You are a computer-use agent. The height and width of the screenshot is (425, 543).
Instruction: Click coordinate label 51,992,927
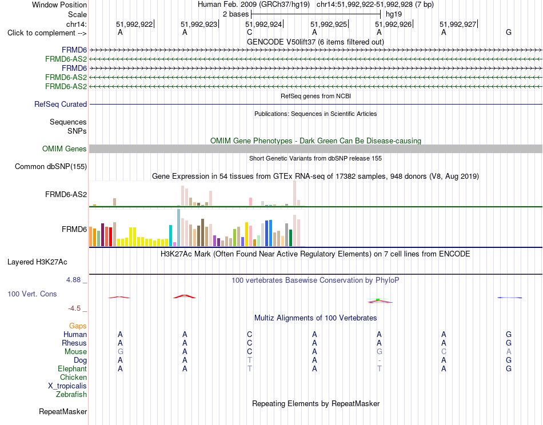(x=458, y=24)
